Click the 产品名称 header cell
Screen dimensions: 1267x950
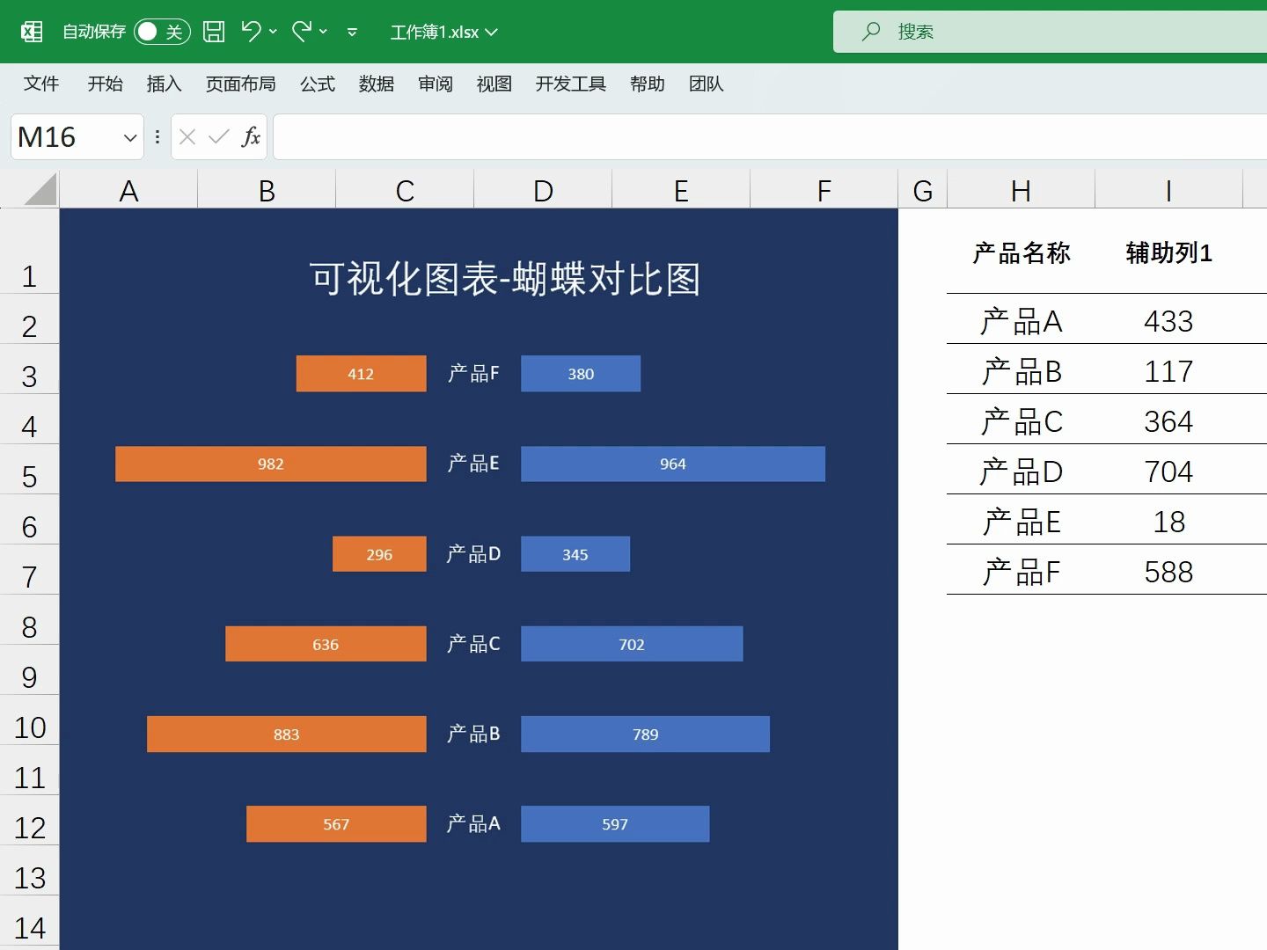coord(1021,252)
